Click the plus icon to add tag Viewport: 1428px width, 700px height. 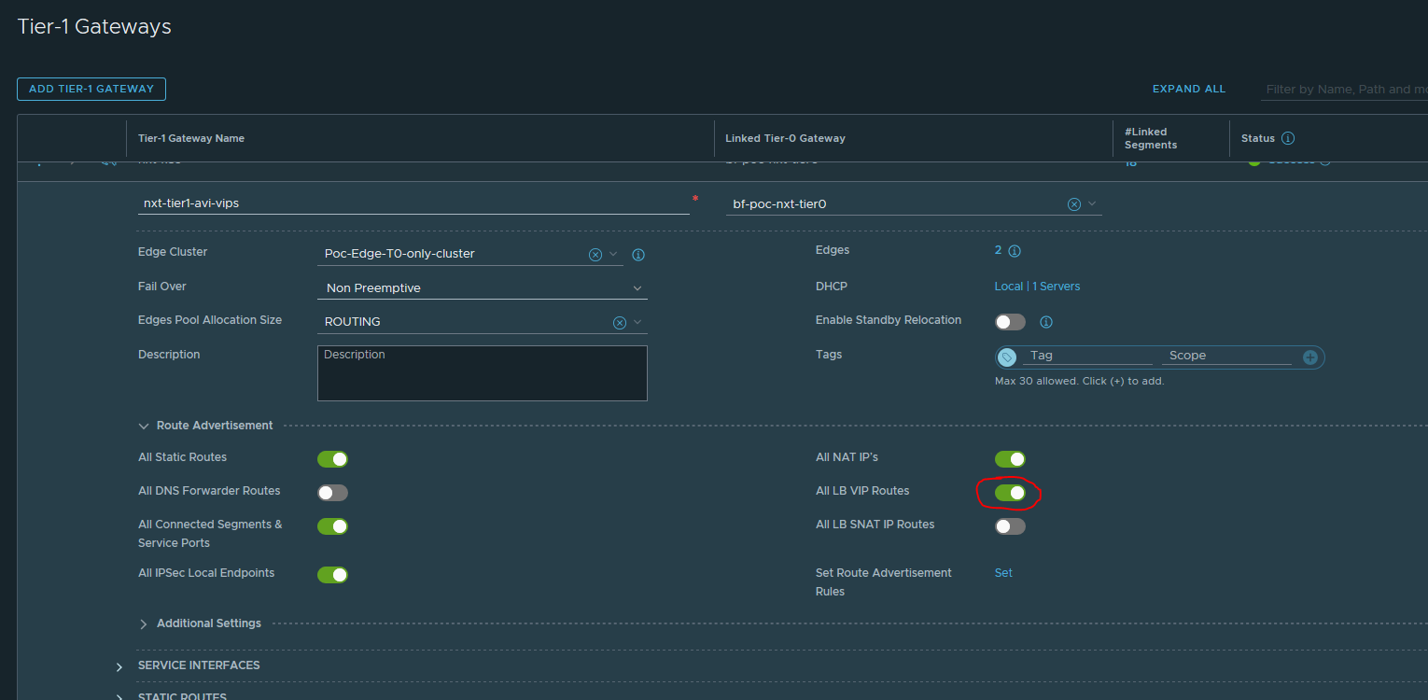pyautogui.click(x=1310, y=357)
